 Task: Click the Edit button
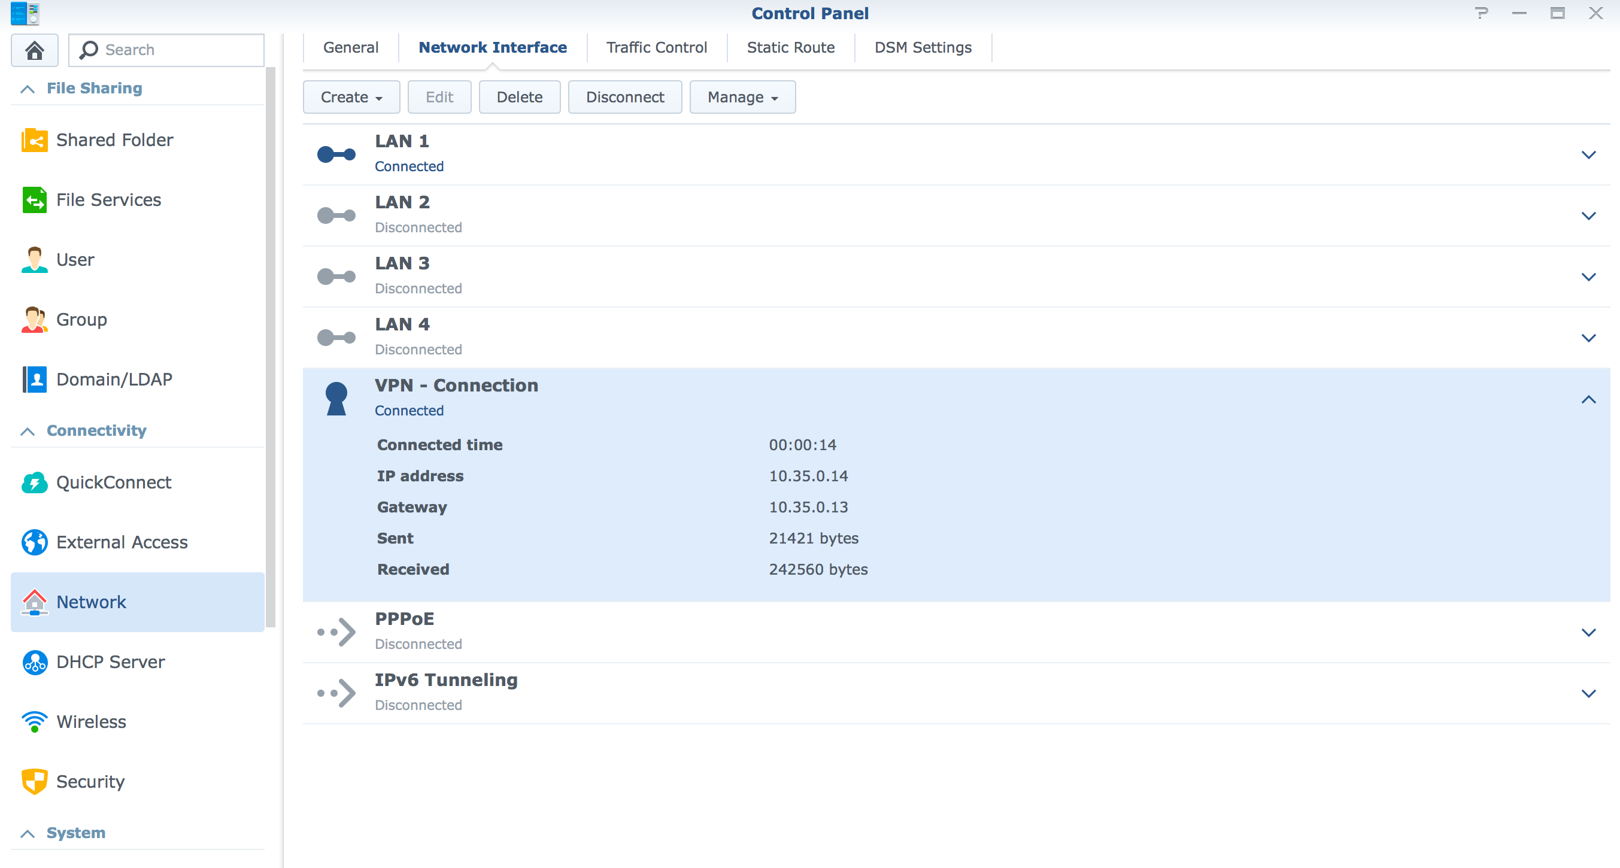click(x=439, y=97)
